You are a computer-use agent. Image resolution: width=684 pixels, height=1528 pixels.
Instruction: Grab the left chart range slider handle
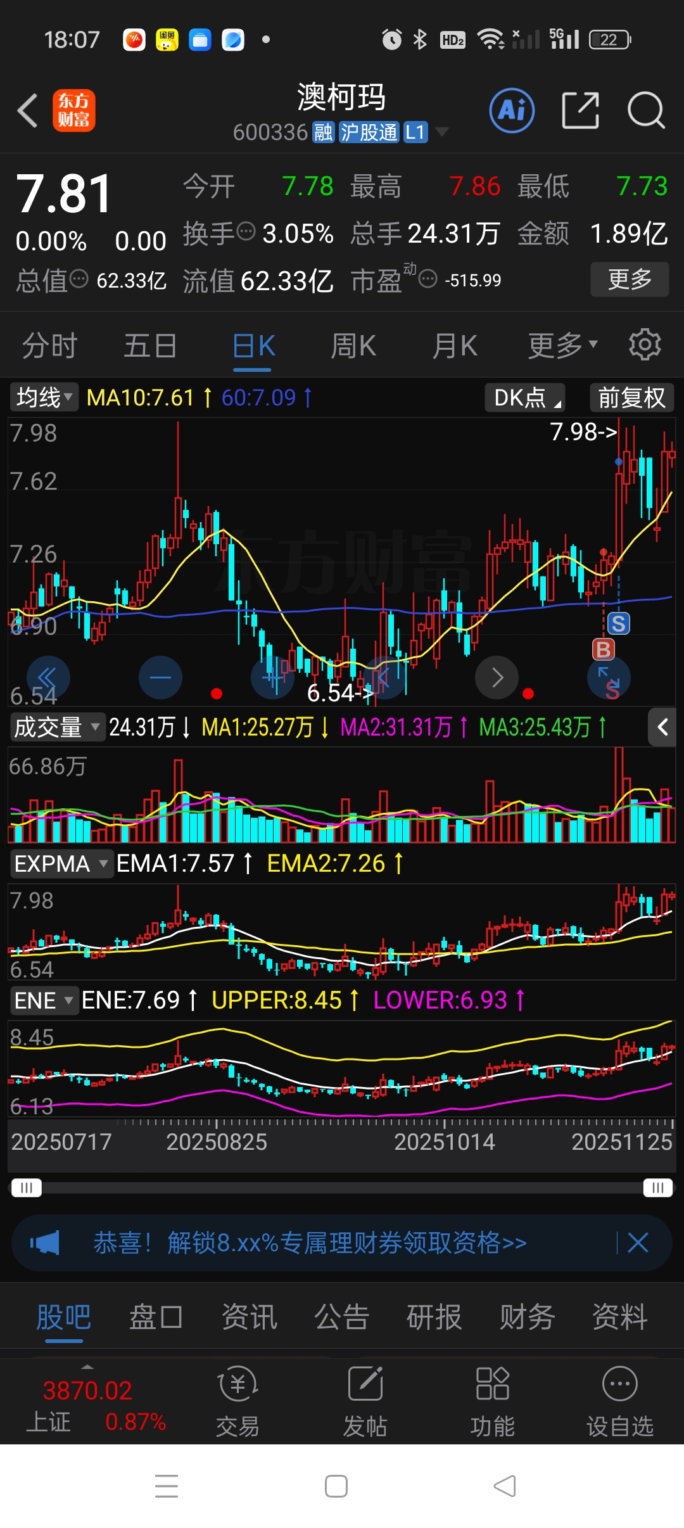click(27, 1187)
